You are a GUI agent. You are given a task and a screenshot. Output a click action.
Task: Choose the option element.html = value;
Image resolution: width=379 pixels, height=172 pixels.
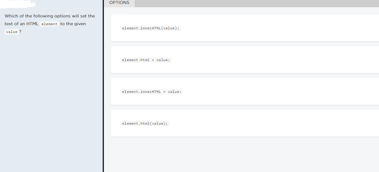(x=146, y=60)
